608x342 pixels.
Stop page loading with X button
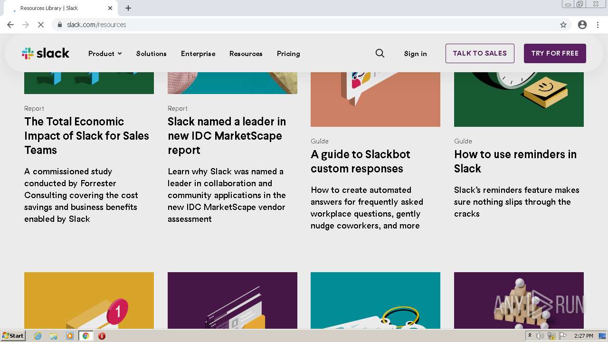click(41, 25)
